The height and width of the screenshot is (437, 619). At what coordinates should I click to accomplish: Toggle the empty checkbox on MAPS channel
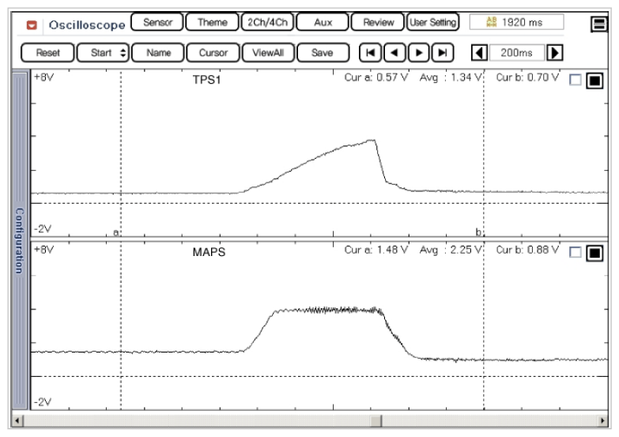click(576, 254)
